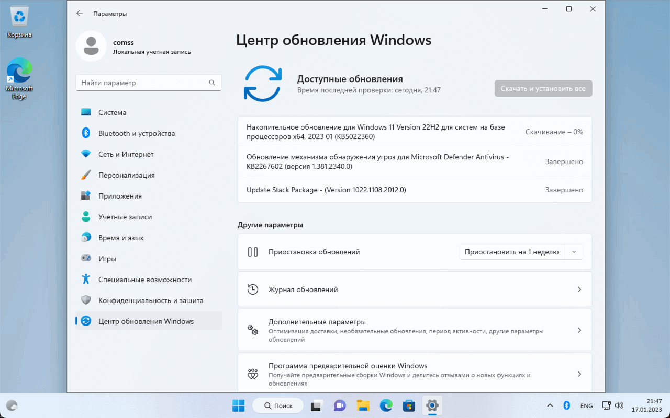The image size is (670, 418).
Task: Go to Bluetooth и устройства section
Action: [x=149, y=133]
